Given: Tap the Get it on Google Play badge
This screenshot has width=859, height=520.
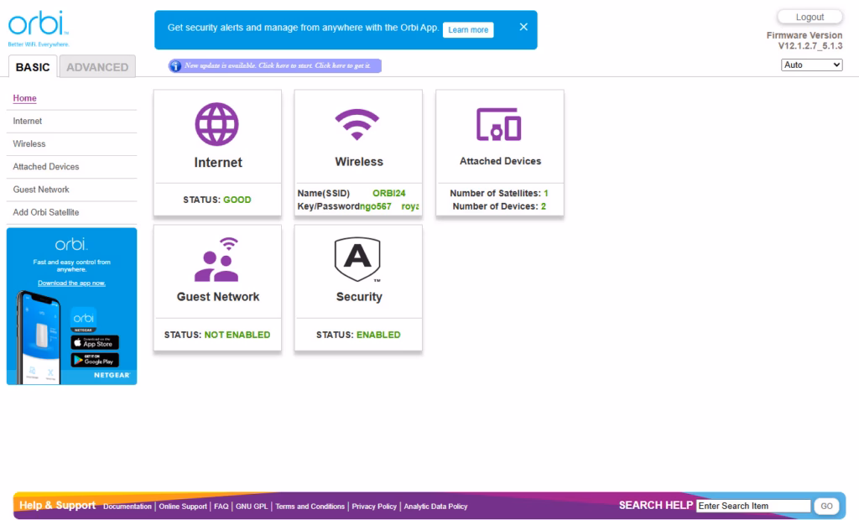Looking at the screenshot, I should pyautogui.click(x=94, y=361).
